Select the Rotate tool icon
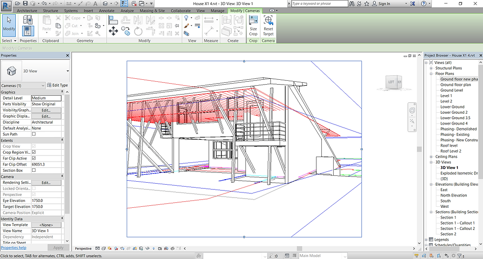 pyautogui.click(x=138, y=31)
